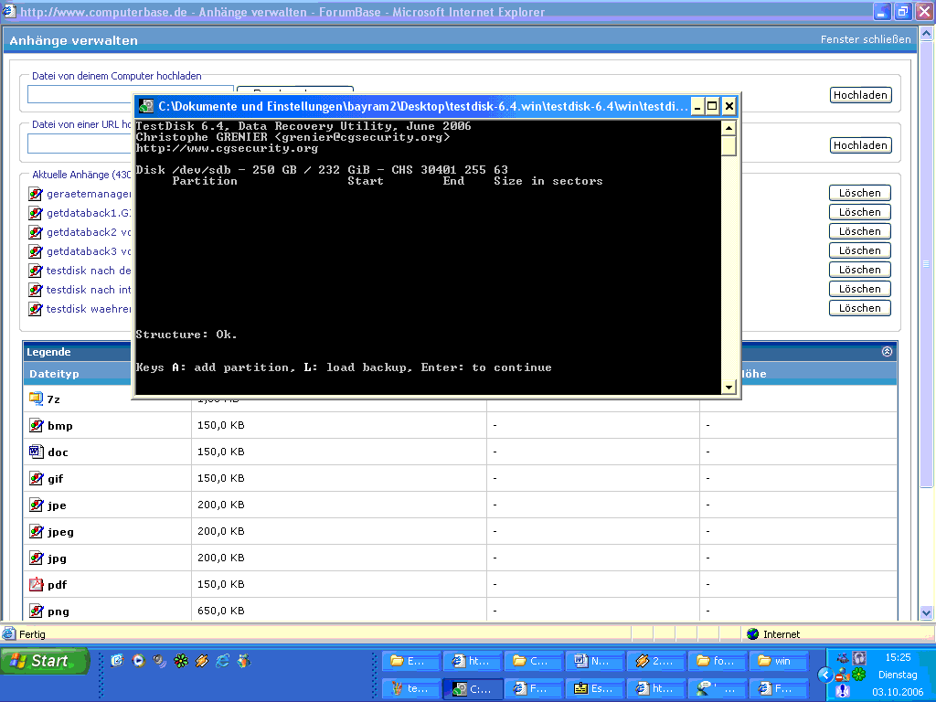The image size is (936, 702).
Task: Click Hochladen for computer file upload
Action: pos(860,95)
